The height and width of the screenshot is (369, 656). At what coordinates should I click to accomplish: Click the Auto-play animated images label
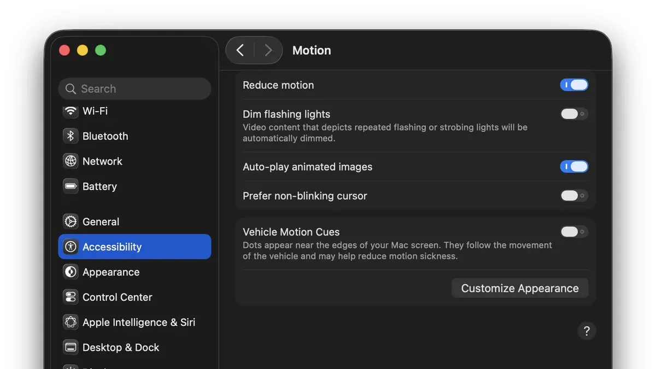(x=308, y=167)
